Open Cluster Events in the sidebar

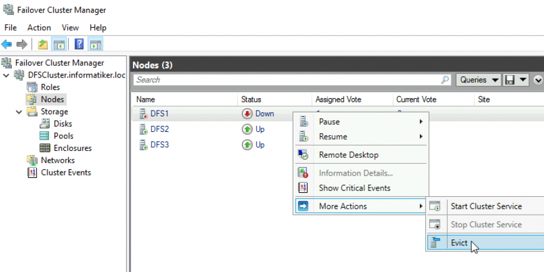point(66,173)
